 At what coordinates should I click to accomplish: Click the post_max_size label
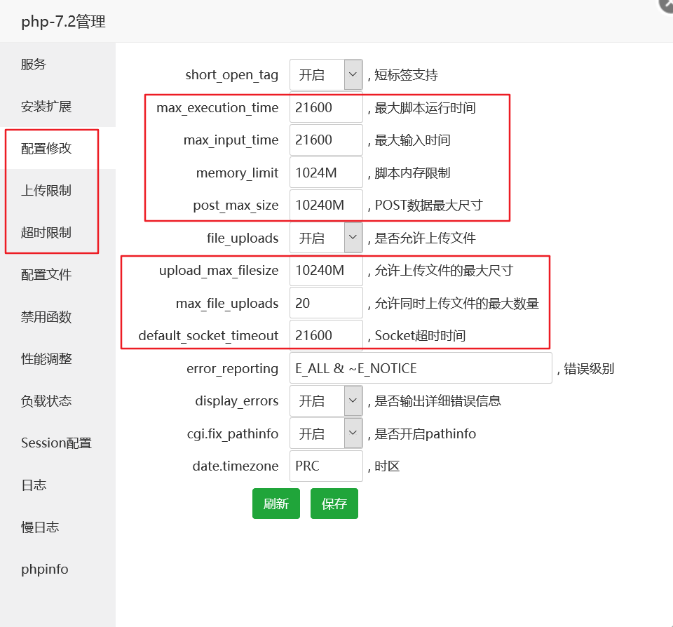click(236, 205)
